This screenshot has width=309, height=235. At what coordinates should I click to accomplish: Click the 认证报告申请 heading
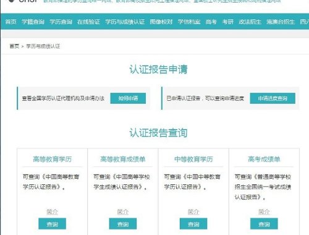click(158, 69)
